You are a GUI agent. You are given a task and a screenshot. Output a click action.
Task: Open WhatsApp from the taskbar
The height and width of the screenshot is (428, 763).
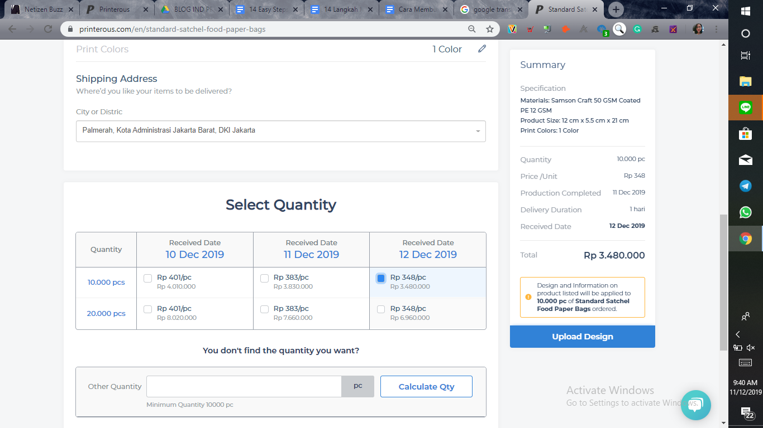pyautogui.click(x=746, y=212)
